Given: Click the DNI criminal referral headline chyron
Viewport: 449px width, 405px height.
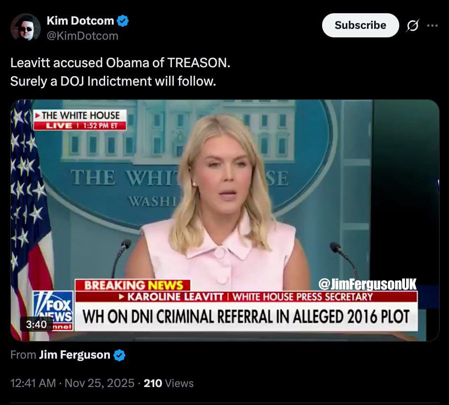Looking at the screenshot, I should pyautogui.click(x=246, y=317).
